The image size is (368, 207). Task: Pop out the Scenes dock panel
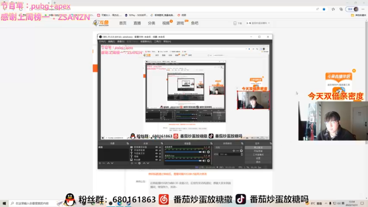(127, 143)
